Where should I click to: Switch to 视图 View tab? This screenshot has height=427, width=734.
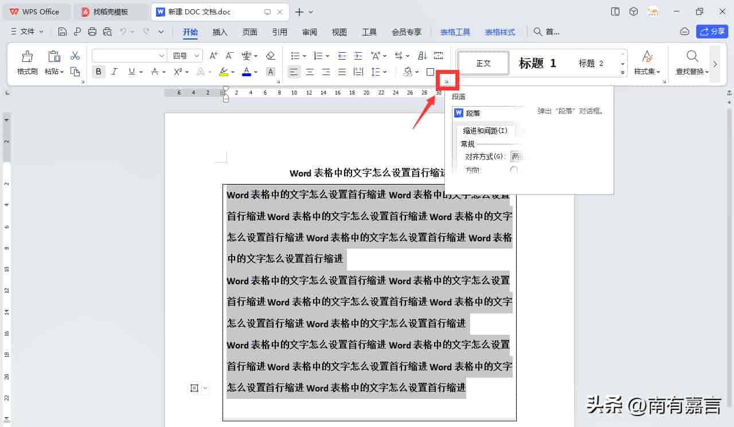tap(339, 32)
